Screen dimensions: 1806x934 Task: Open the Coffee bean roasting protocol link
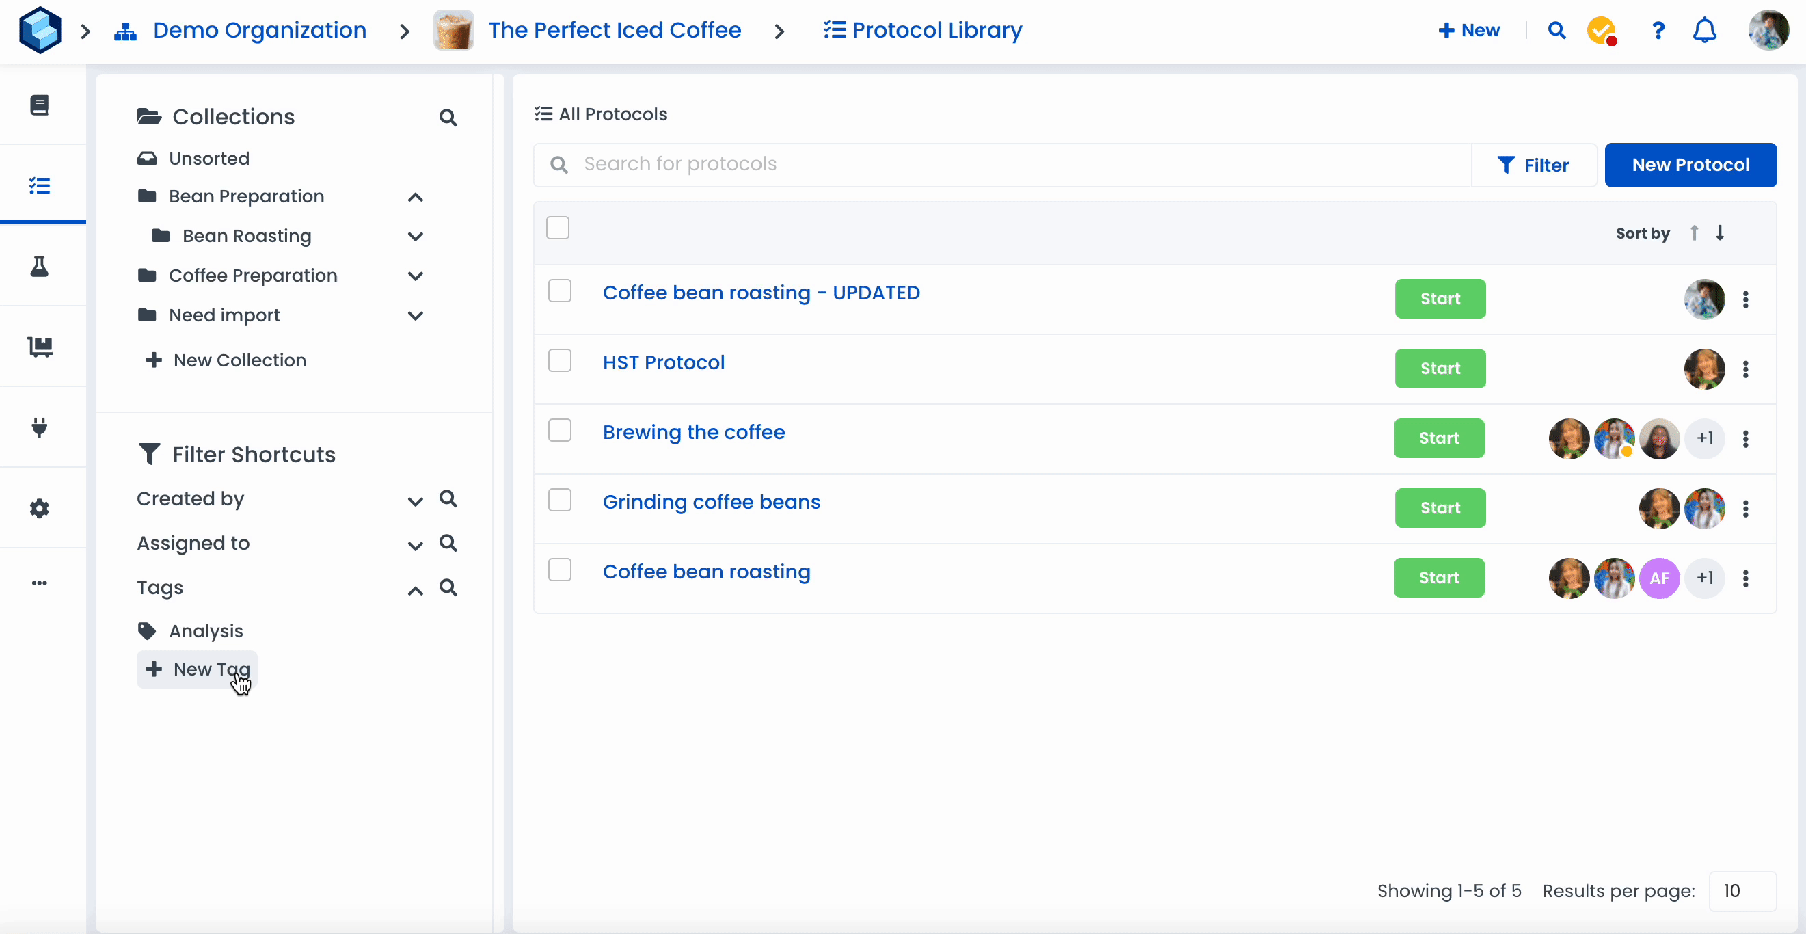(706, 572)
